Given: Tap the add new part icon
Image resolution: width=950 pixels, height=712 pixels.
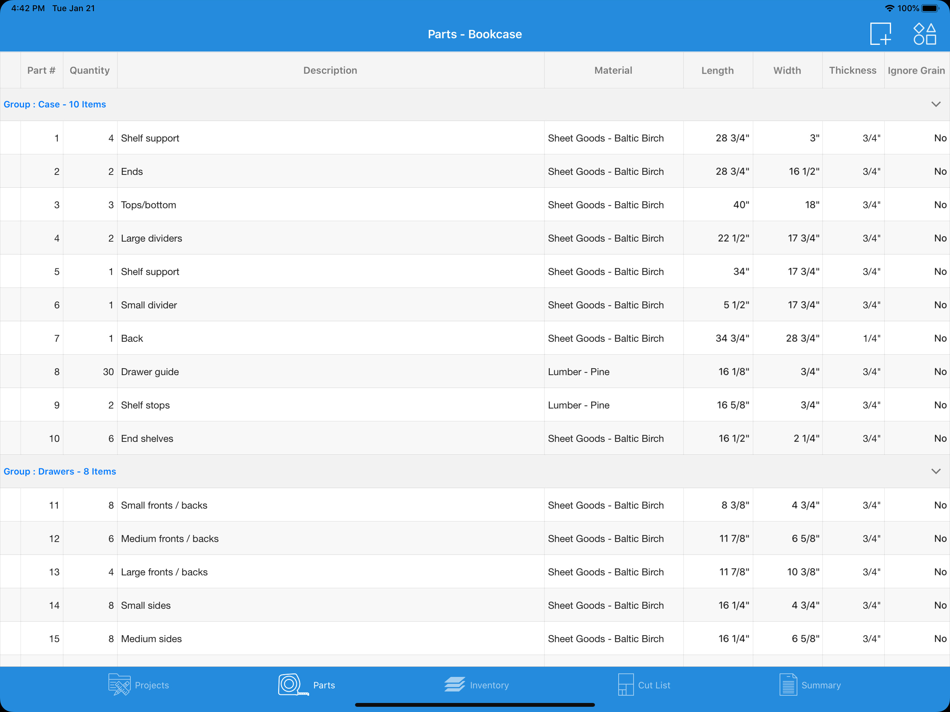Looking at the screenshot, I should point(880,34).
